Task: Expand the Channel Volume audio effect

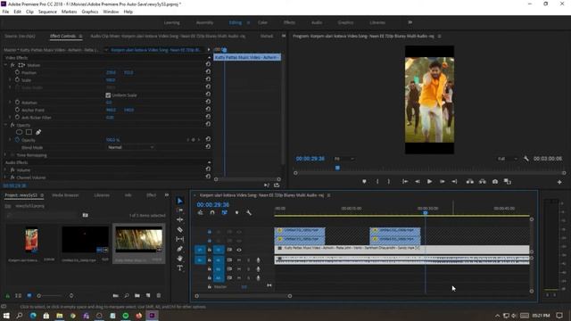Action: (5, 177)
